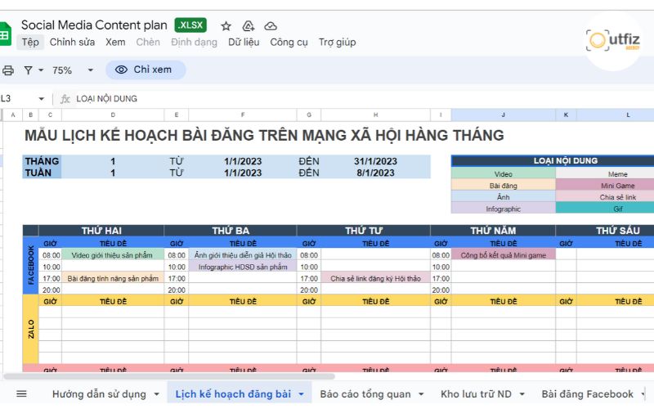This screenshot has height=409, width=654.
Task: Expand the L3 name box dropdown
Action: coord(42,99)
